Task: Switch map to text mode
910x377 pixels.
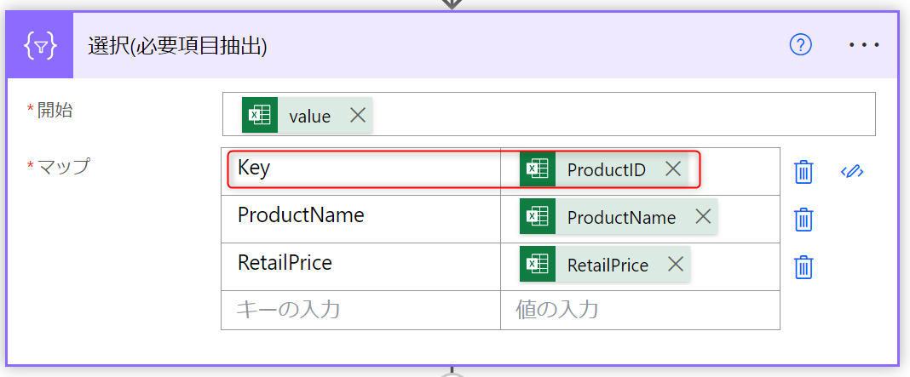Action: pos(852,172)
